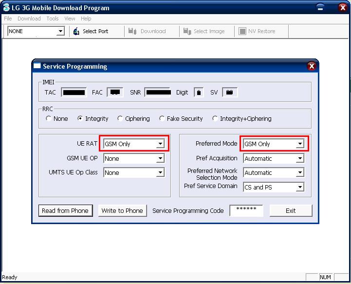Screen dimensions: 351x284
Task: Click the NV Restore label in toolbar
Action: pyautogui.click(x=262, y=31)
